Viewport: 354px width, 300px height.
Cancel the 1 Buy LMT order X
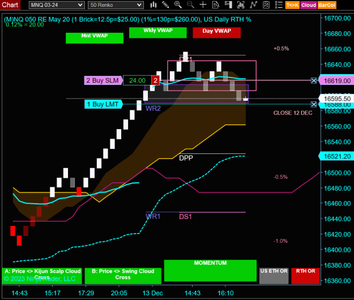[314, 105]
